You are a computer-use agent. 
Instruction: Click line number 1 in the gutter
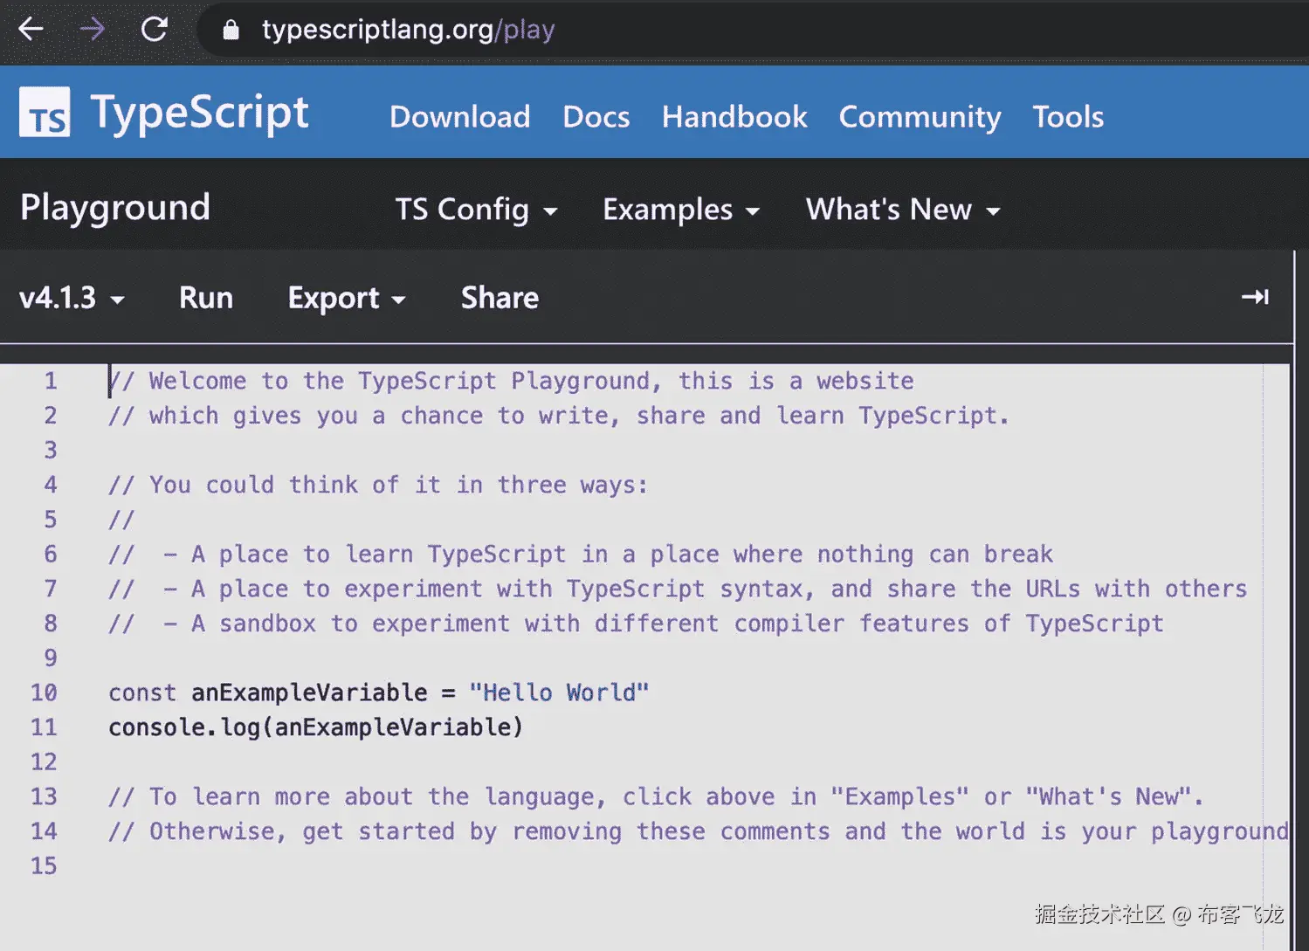[x=51, y=381]
